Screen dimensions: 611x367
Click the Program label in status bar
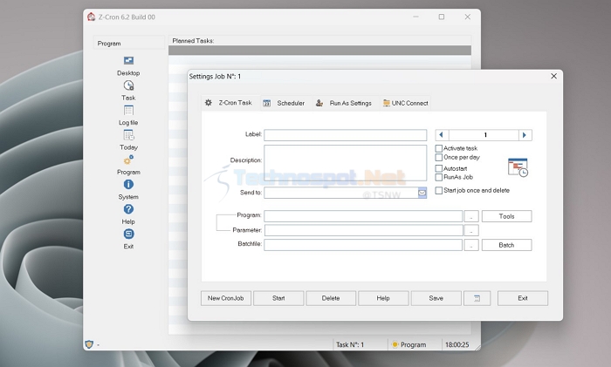coord(413,344)
